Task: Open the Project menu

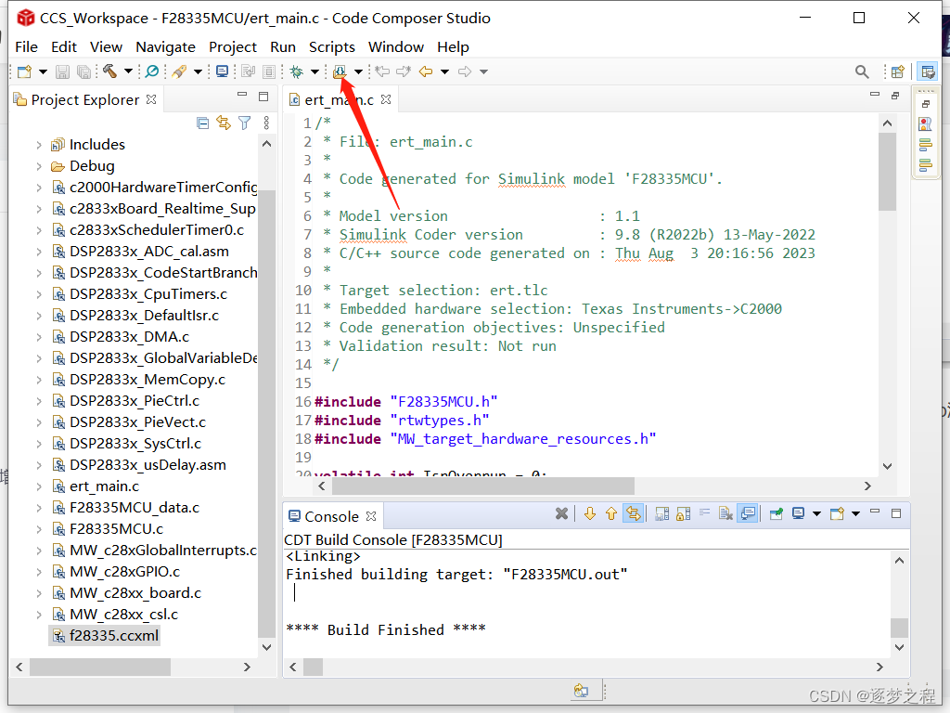Action: tap(233, 46)
